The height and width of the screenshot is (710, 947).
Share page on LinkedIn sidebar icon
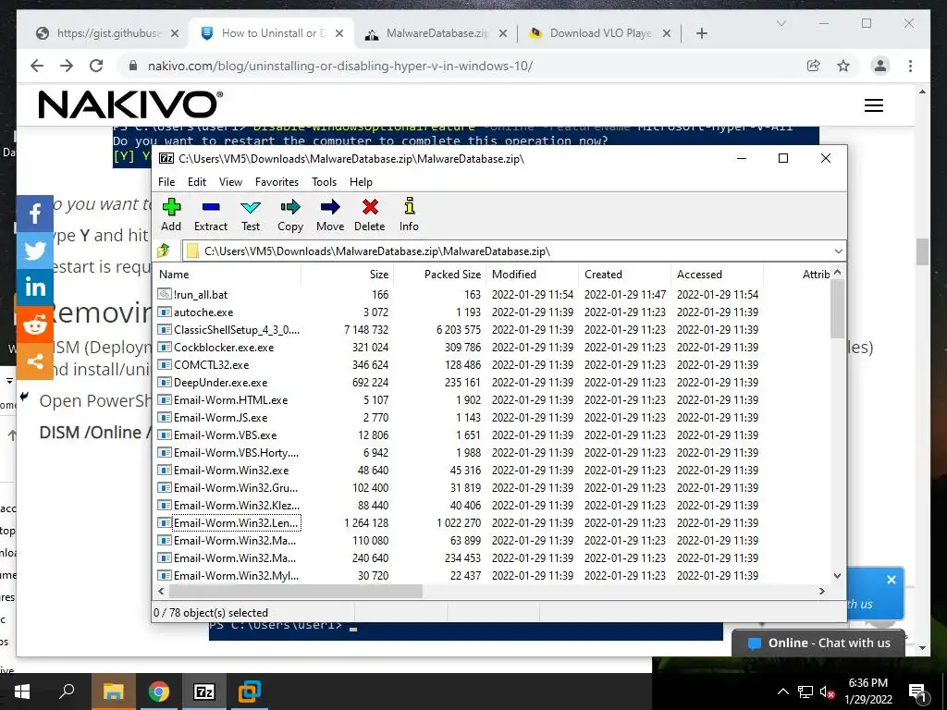click(x=35, y=287)
